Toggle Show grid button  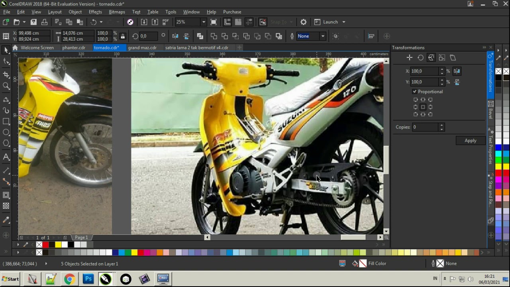click(238, 22)
